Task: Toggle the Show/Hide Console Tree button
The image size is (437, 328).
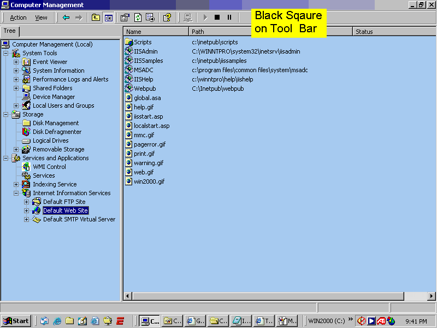Action: tap(108, 17)
